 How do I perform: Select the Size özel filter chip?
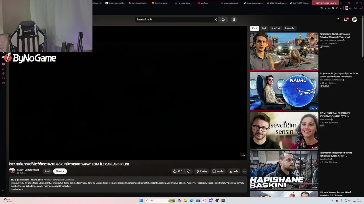276,28
